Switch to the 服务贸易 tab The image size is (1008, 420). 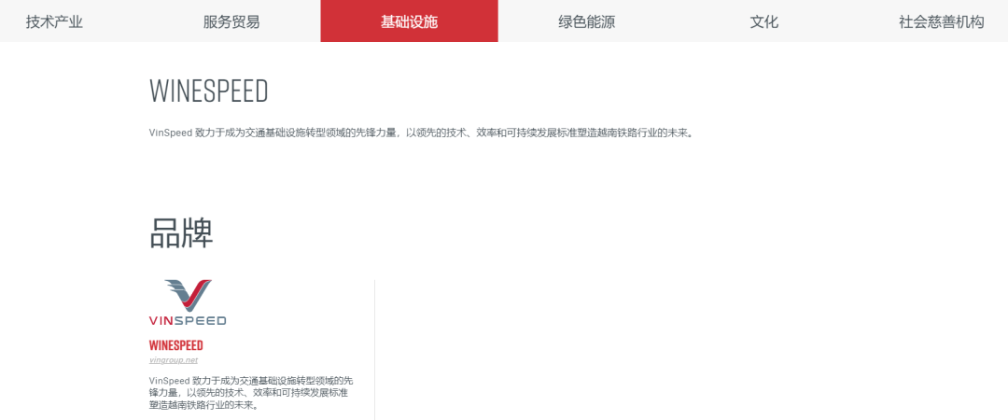pos(231,21)
